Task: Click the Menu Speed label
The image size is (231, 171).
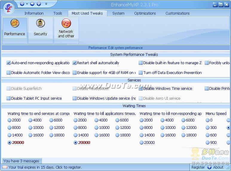Action: pyautogui.click(x=216, y=114)
